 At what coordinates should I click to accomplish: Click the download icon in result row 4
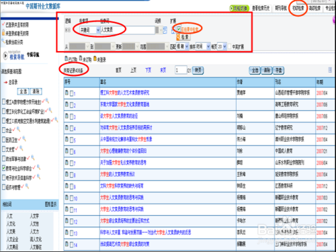67,128
